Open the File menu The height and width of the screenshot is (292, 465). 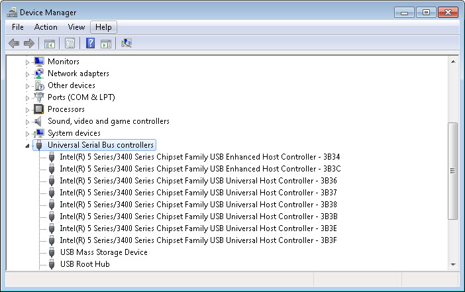coord(18,27)
